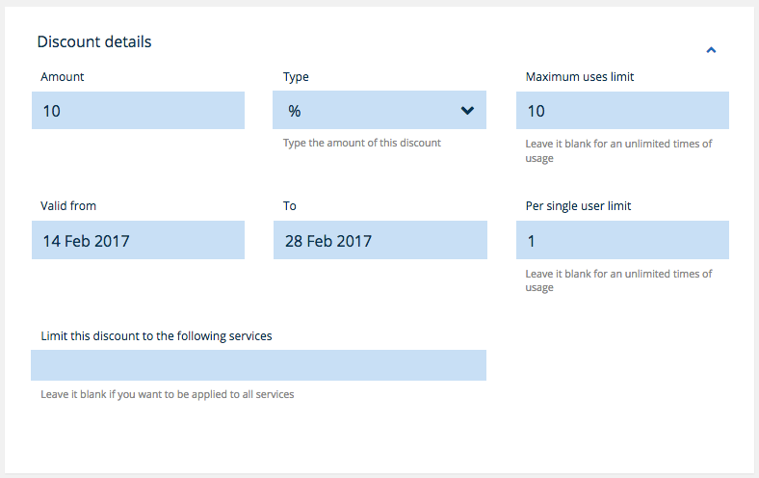The height and width of the screenshot is (478, 759).
Task: Click the To label above the end date
Action: click(290, 206)
